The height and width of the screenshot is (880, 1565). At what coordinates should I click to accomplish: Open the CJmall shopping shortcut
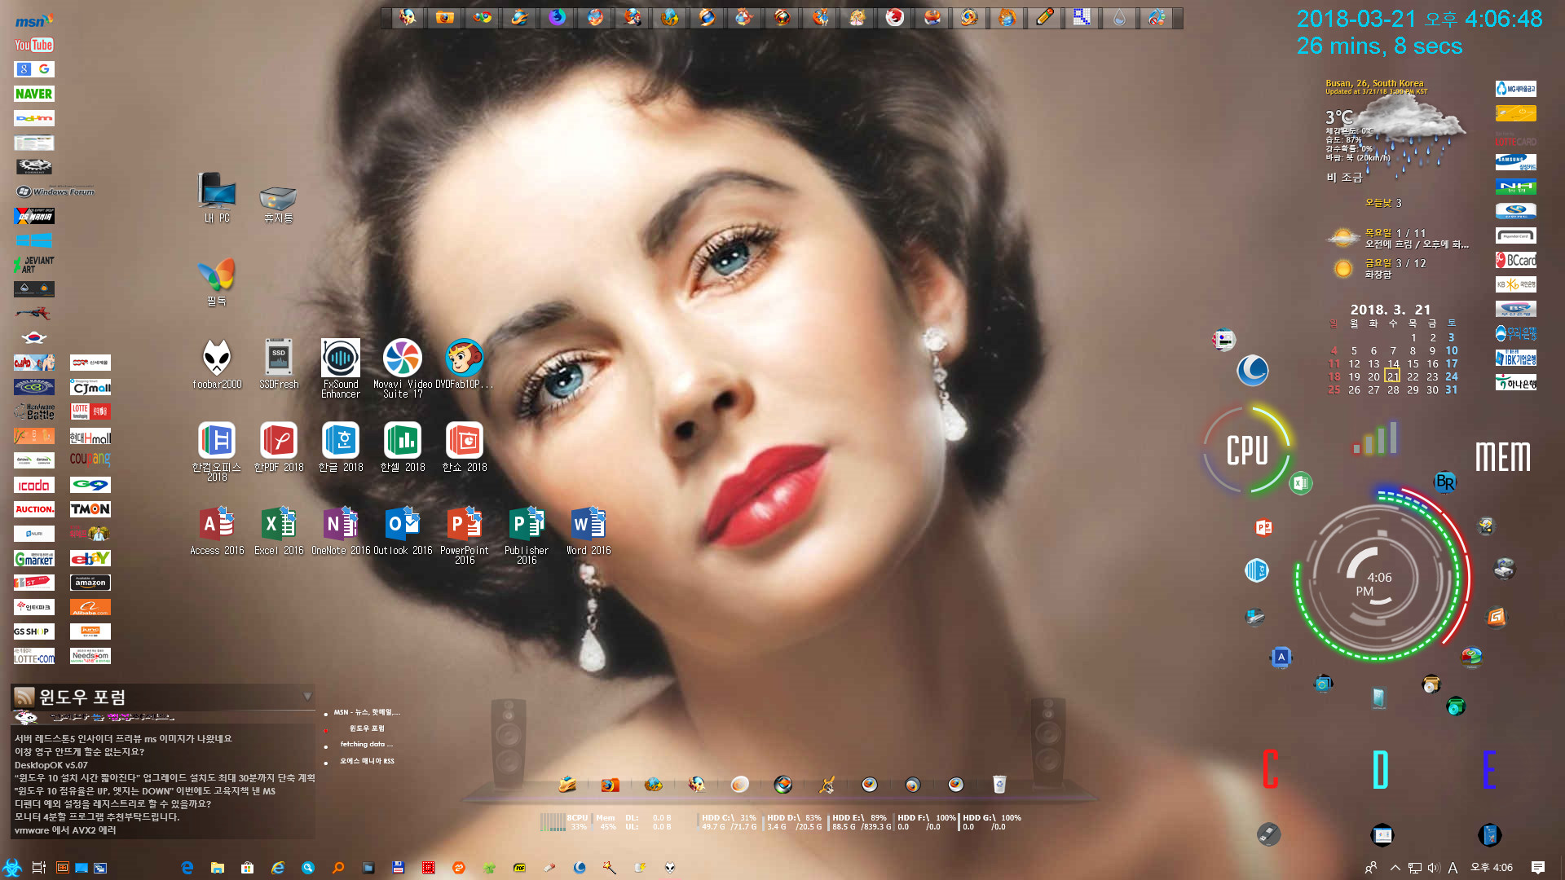tap(90, 387)
